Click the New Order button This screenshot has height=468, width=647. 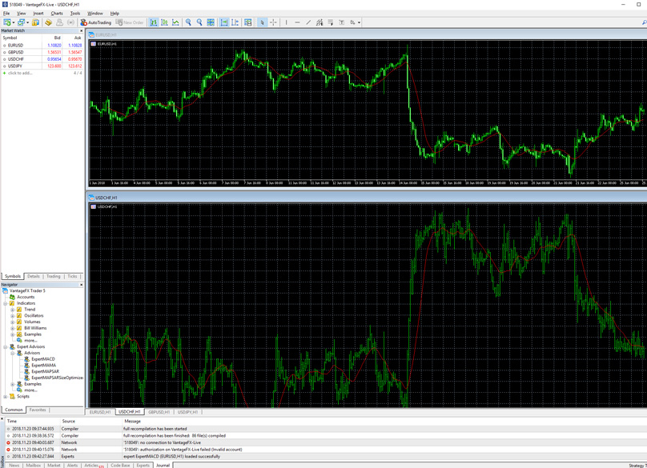(x=130, y=22)
